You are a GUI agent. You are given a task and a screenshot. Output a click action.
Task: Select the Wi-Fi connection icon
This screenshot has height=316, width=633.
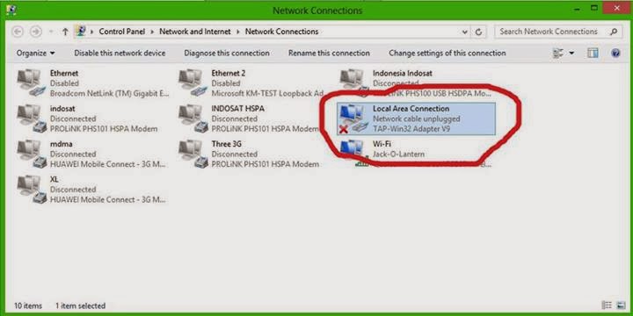(x=354, y=153)
